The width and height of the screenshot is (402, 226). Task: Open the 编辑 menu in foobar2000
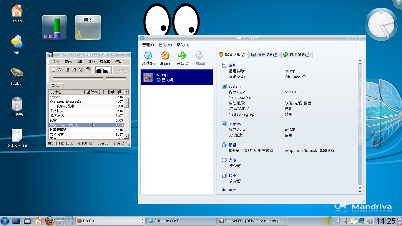pyautogui.click(x=68, y=62)
